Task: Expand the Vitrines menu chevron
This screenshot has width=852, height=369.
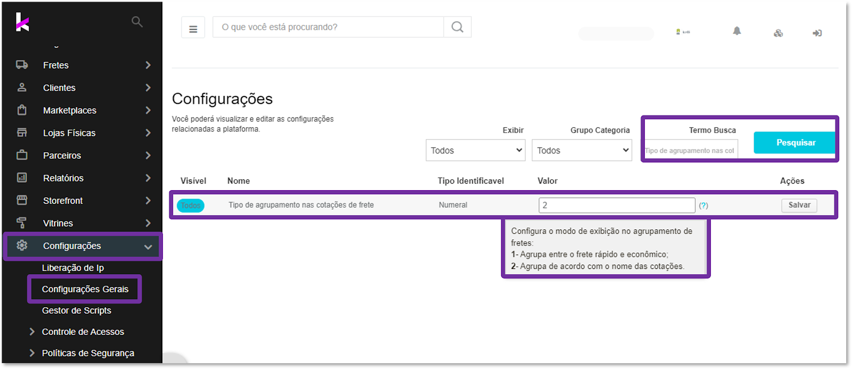Action: coord(148,223)
